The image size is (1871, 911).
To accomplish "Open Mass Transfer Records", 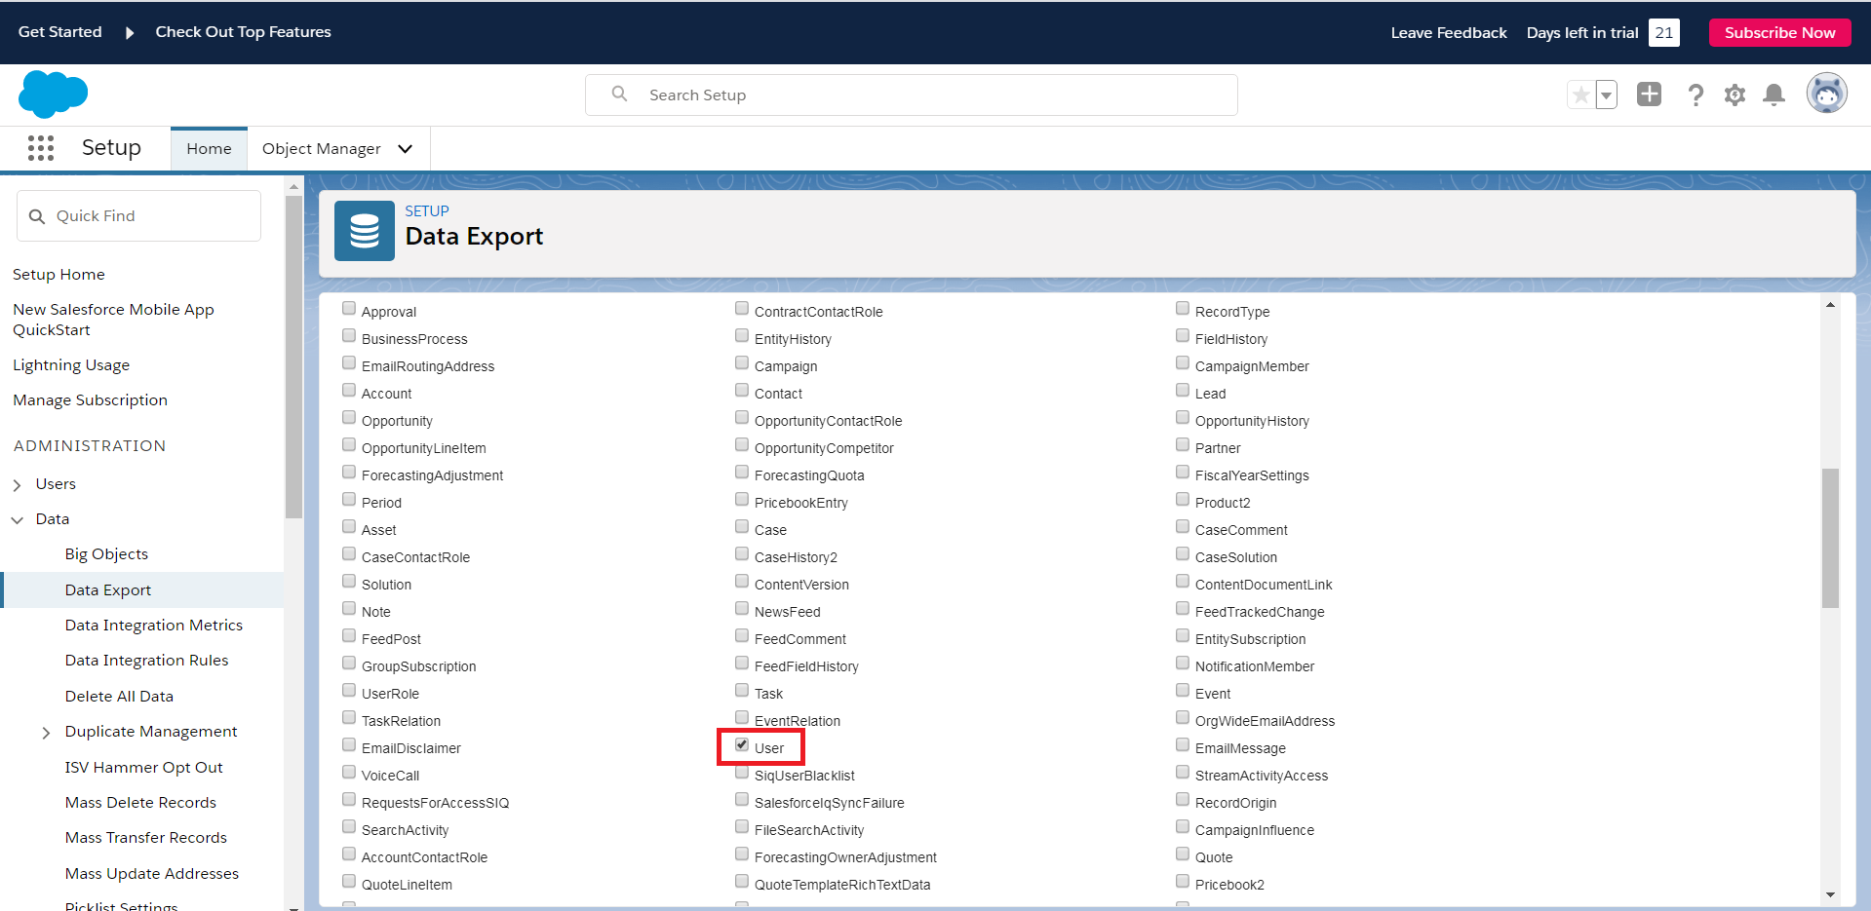I will tap(146, 838).
